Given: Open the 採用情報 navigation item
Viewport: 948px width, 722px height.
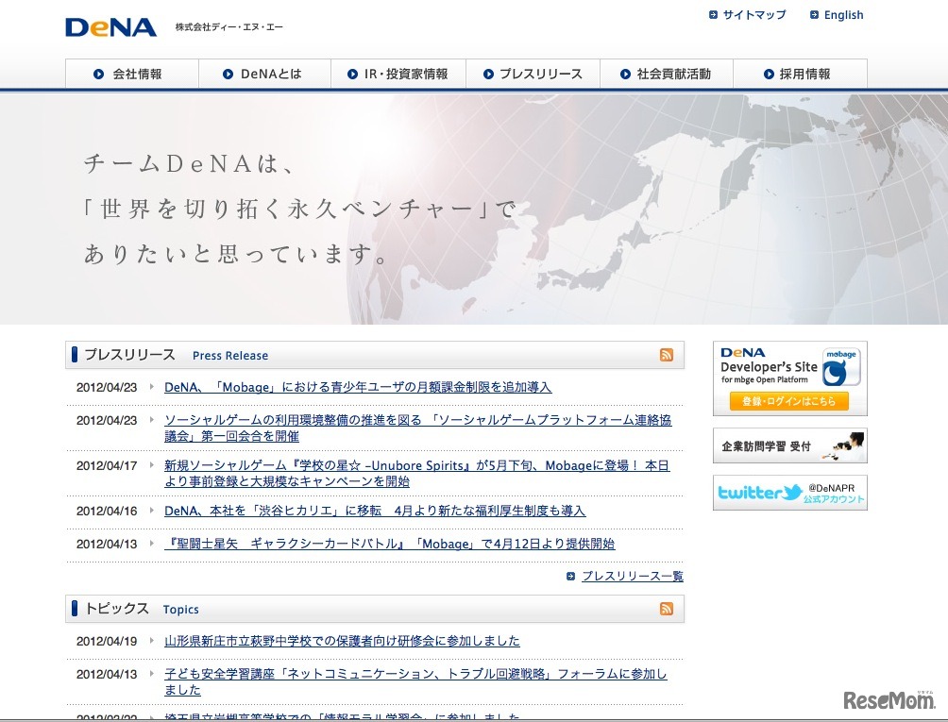Looking at the screenshot, I should click(x=799, y=74).
